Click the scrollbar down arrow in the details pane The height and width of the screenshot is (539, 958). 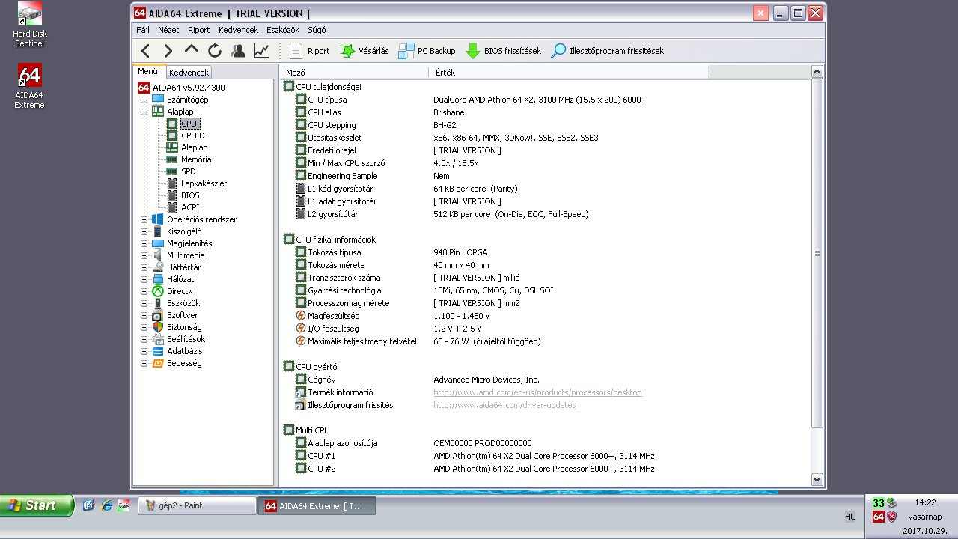[x=817, y=480]
